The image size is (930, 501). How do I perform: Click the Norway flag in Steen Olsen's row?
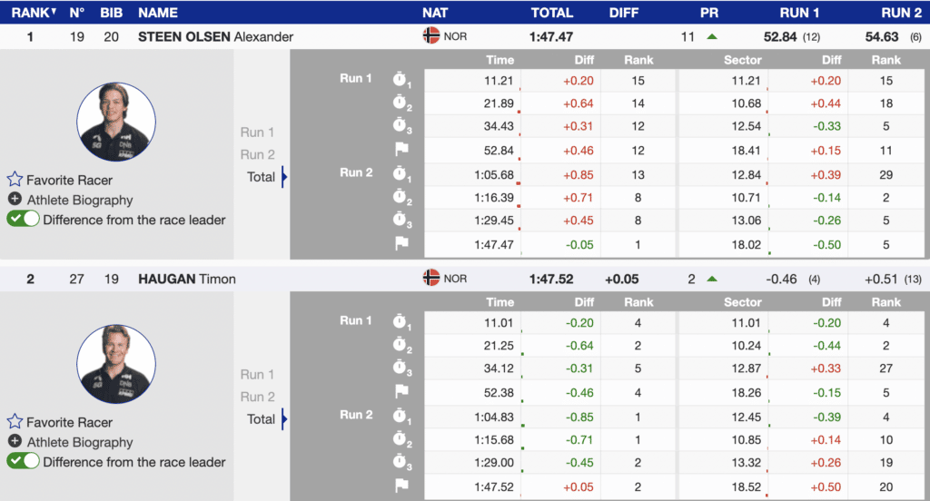coord(431,36)
